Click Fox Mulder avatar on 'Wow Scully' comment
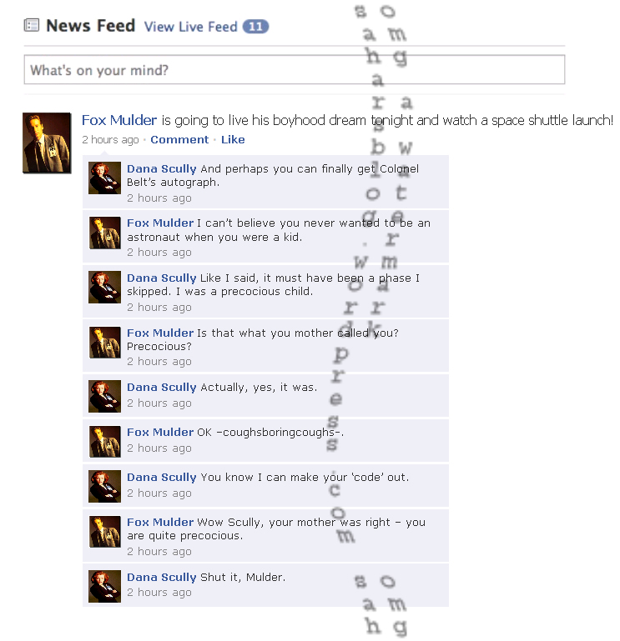 [x=105, y=532]
